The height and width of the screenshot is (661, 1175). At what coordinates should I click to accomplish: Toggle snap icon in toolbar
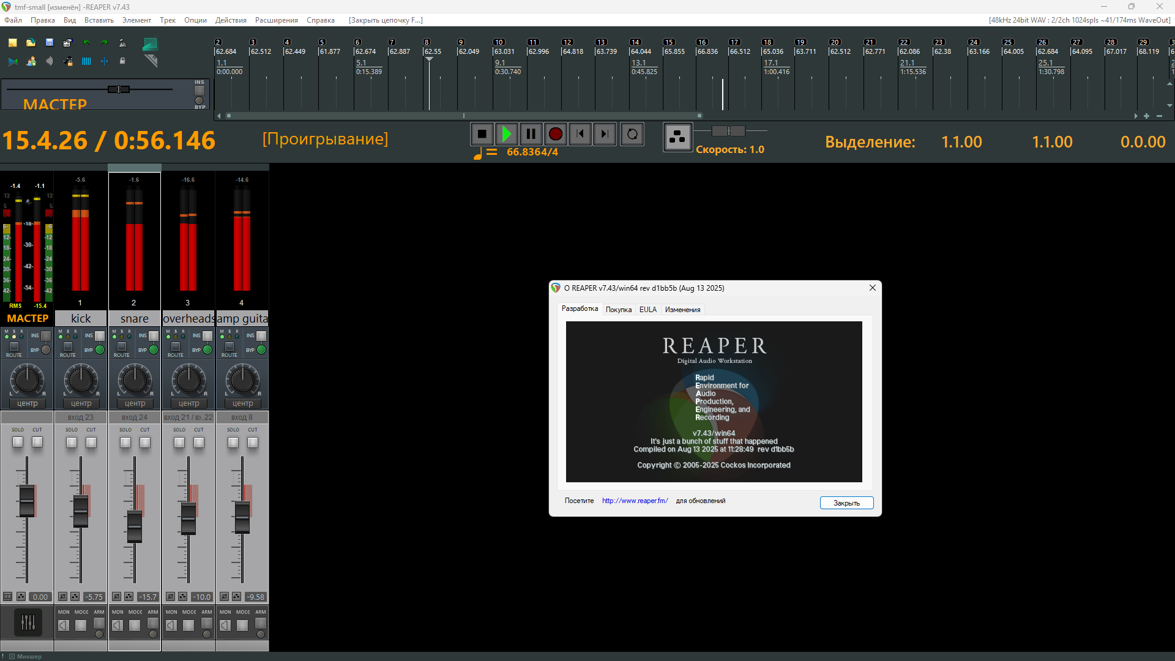pyautogui.click(x=104, y=61)
